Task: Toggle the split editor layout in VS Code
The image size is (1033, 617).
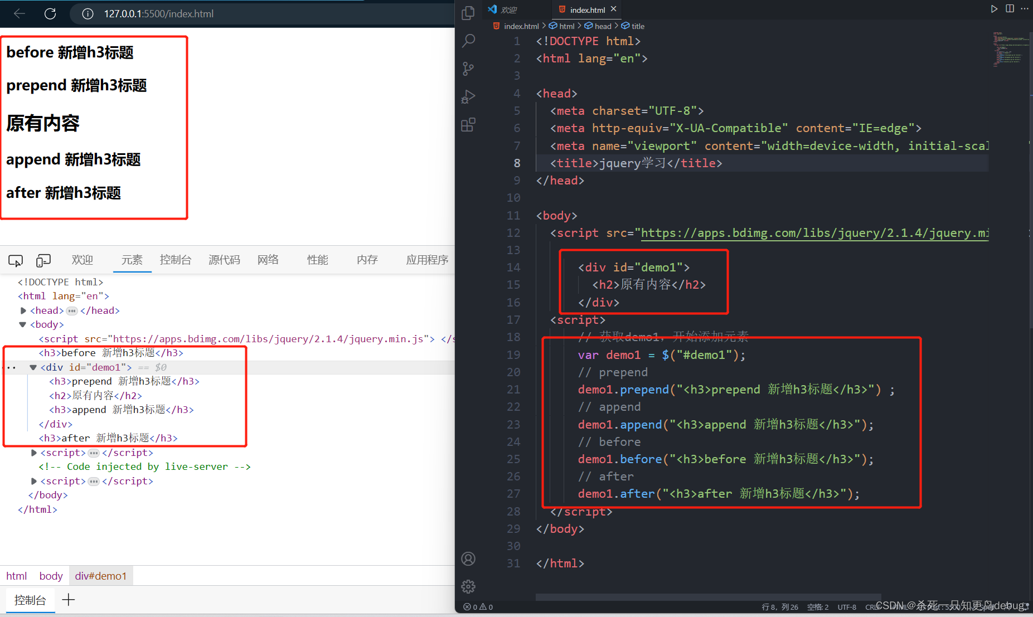Action: (x=1010, y=8)
